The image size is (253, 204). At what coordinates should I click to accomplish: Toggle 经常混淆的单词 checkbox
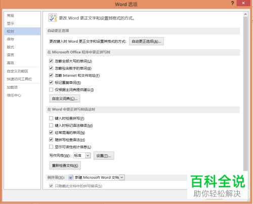point(51,132)
